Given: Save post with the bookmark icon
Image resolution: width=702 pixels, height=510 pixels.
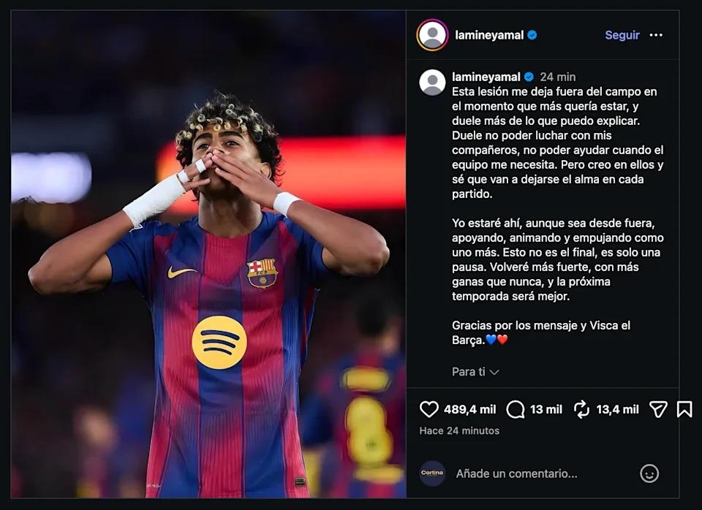Looking at the screenshot, I should click(684, 409).
